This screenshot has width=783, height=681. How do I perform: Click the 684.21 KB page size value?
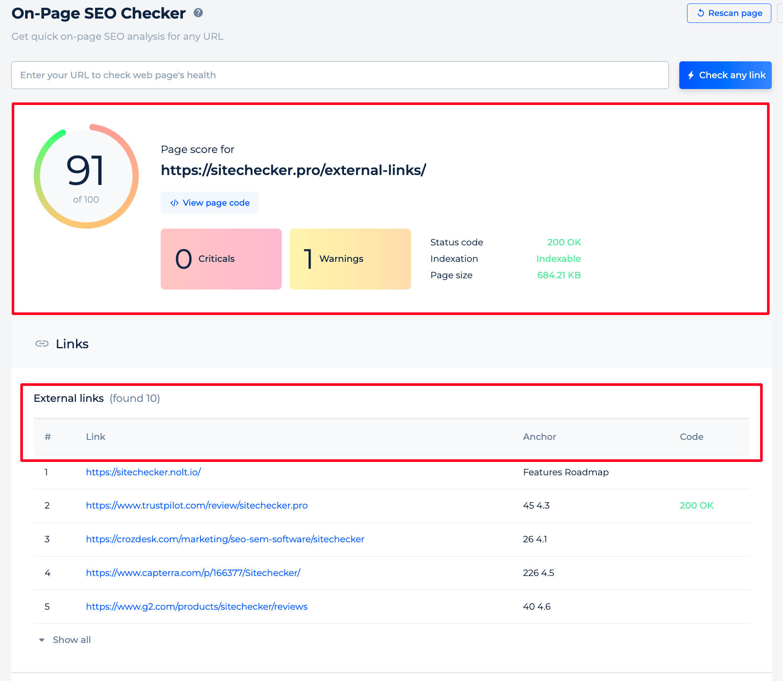[559, 275]
